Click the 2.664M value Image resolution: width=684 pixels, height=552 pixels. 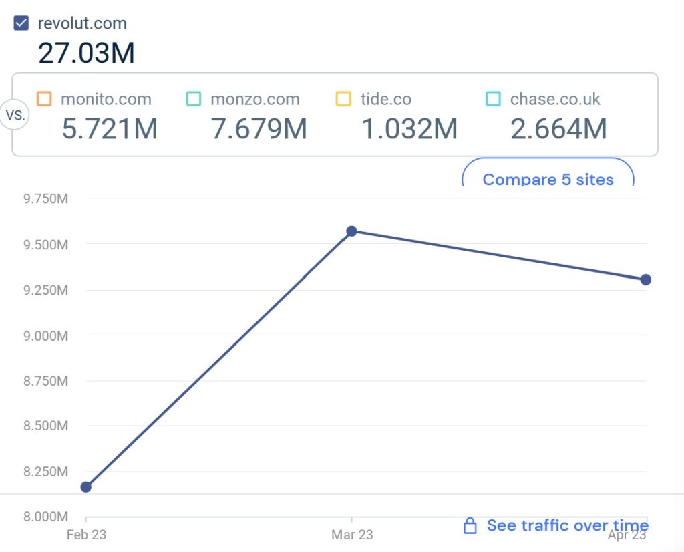pos(558,129)
